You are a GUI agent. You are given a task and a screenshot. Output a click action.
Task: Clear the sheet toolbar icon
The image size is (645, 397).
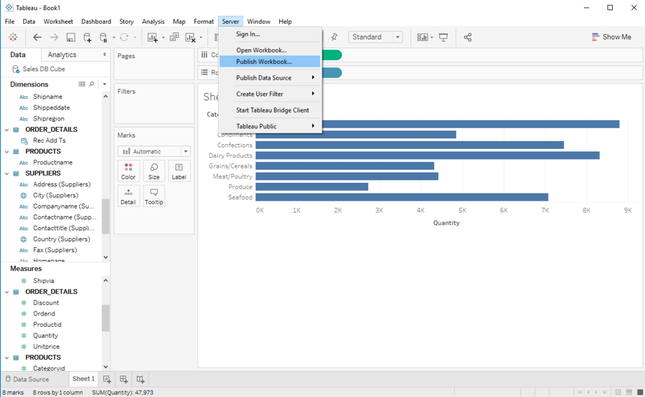[190, 37]
